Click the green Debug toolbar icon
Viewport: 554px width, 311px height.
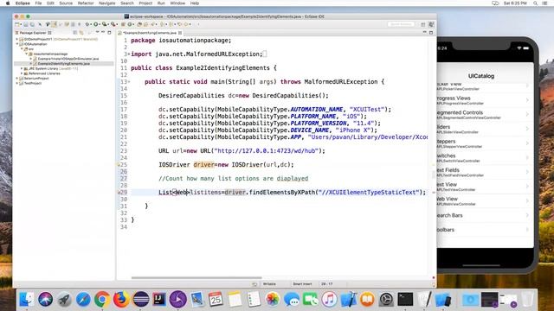87,24
